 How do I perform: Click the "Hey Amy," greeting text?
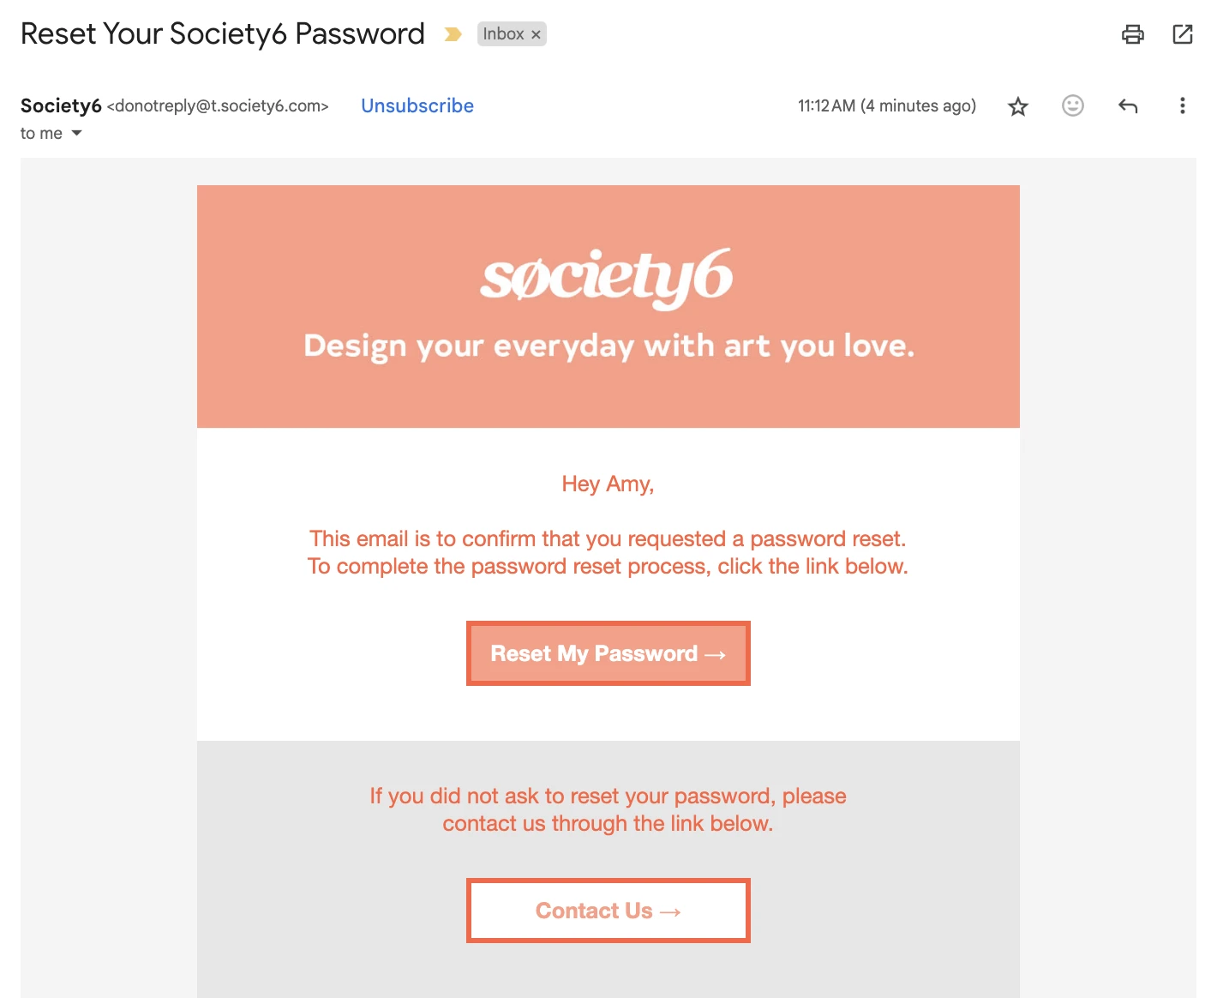608,484
